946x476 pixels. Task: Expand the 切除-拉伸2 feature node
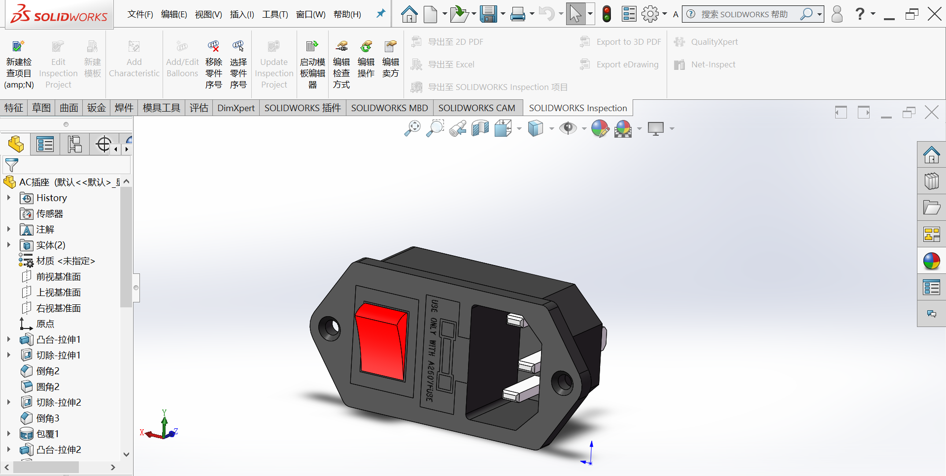click(x=8, y=402)
